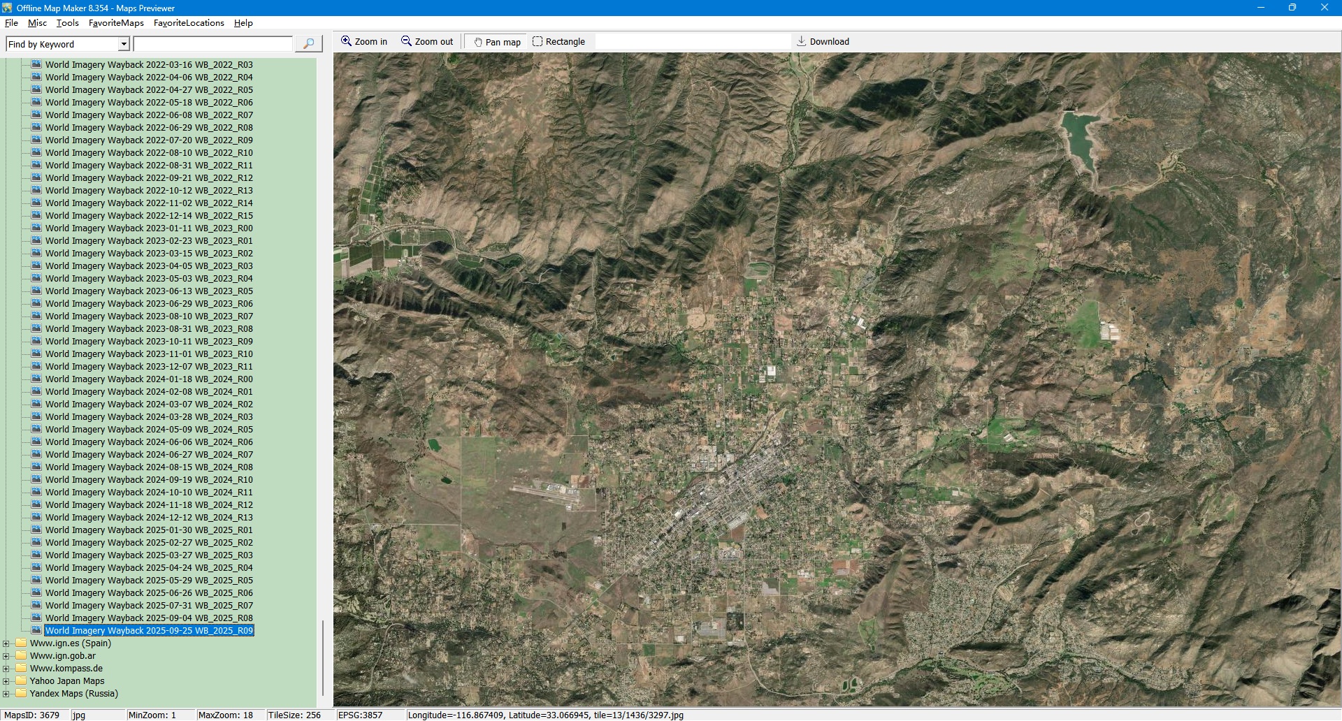Open the FavoriteMaps menu

116,23
